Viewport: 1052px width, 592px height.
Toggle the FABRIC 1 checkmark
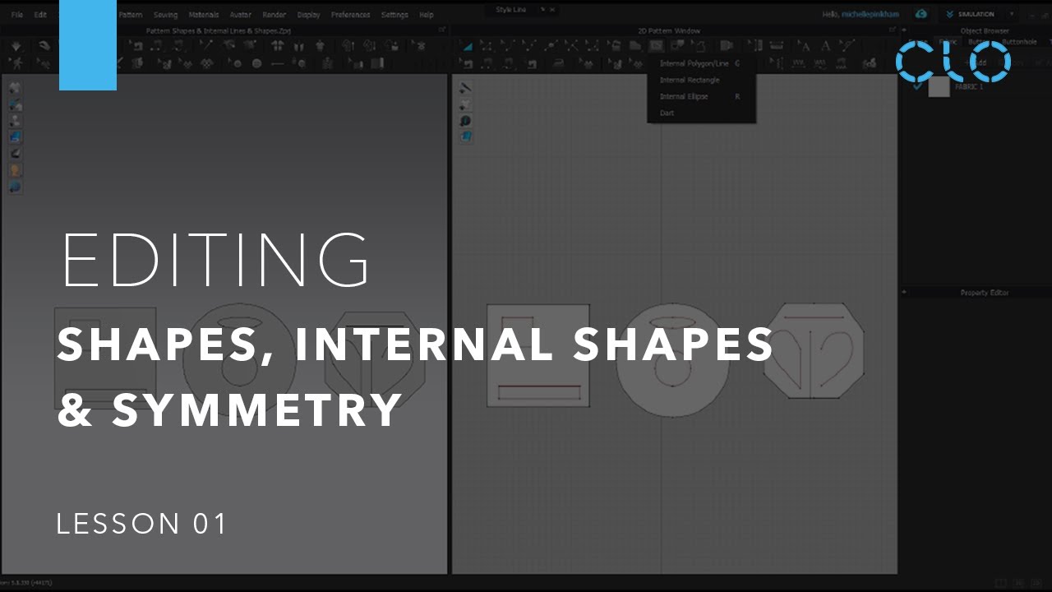click(917, 86)
